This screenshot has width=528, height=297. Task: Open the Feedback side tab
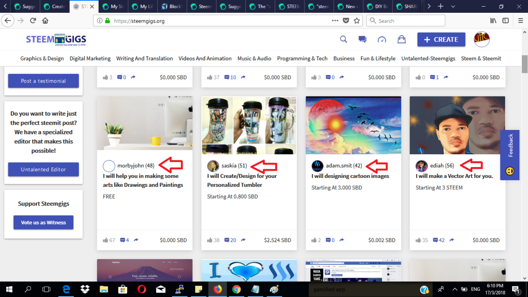coord(510,155)
